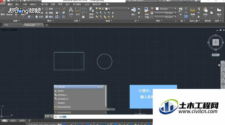
Task: Add a new layout with plus button
Action: point(29,120)
